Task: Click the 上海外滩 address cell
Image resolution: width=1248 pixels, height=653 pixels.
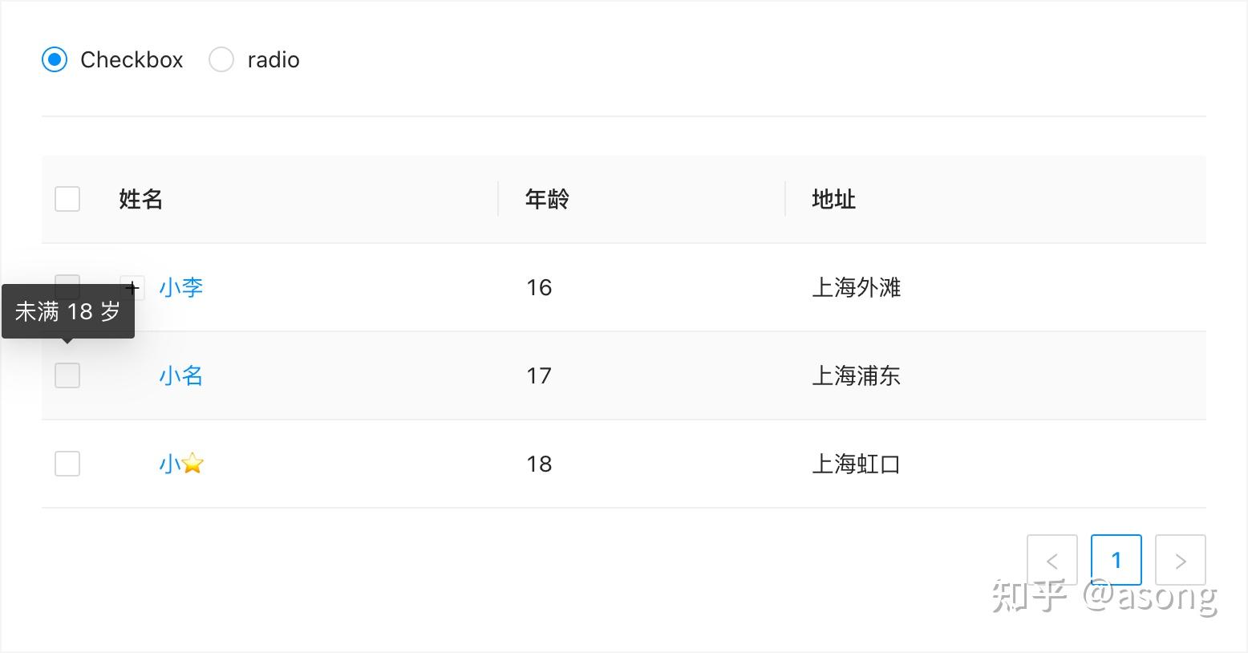Action: click(x=857, y=287)
